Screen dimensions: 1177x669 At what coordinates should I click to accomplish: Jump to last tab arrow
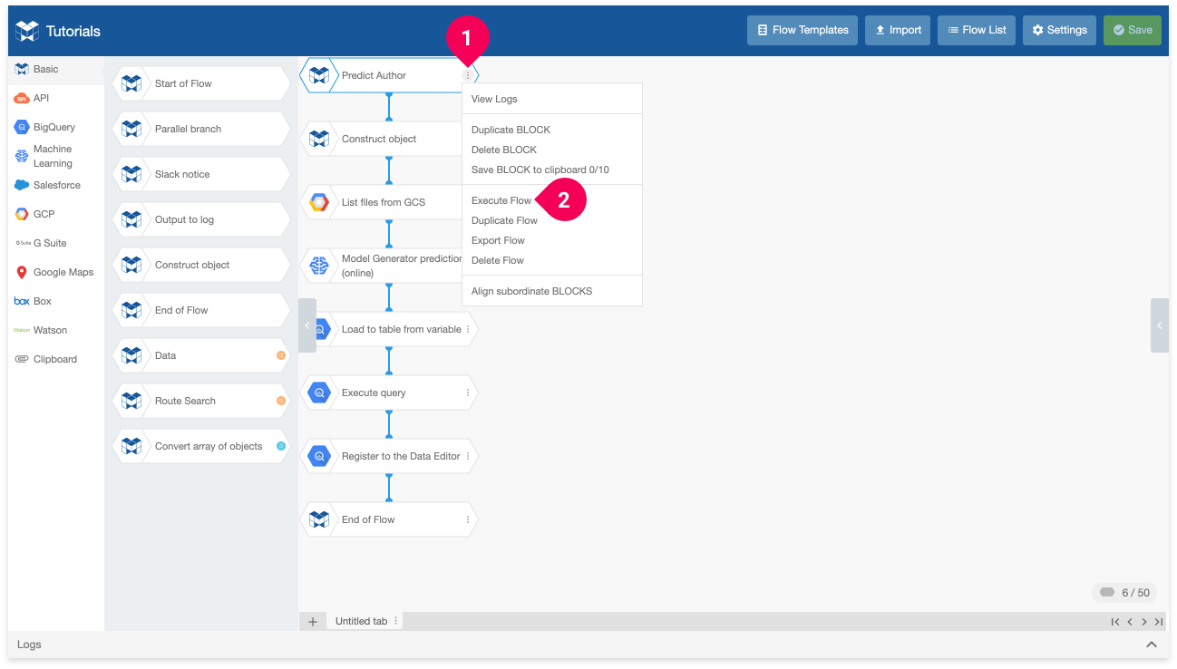coord(1159,622)
